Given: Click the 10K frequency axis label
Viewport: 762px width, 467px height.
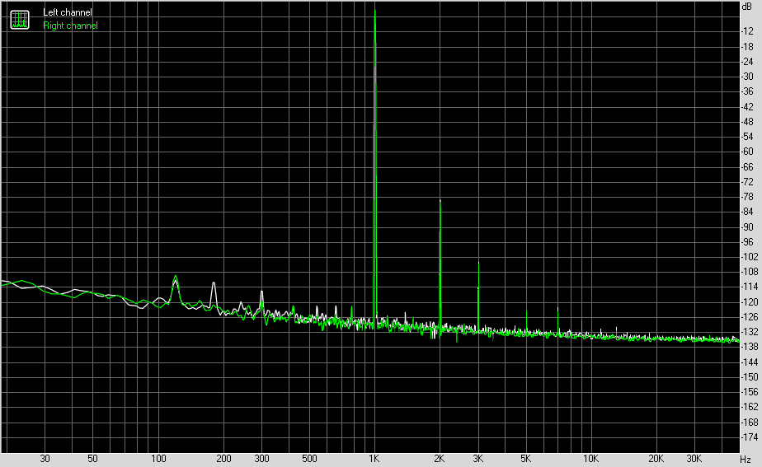Looking at the screenshot, I should point(591,459).
